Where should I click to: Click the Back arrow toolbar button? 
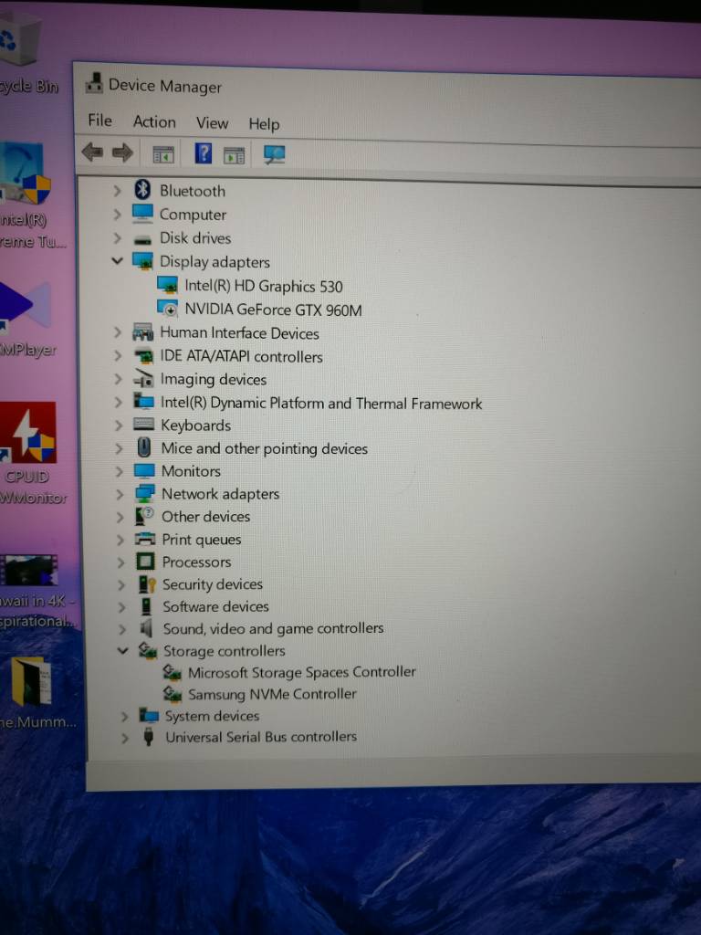92,152
